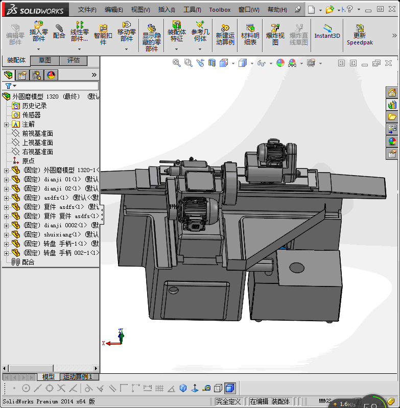Click Insert Components (插入零部件) tool

[x=38, y=32]
